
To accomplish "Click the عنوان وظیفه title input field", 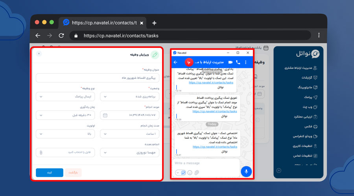I will tap(97, 78).
